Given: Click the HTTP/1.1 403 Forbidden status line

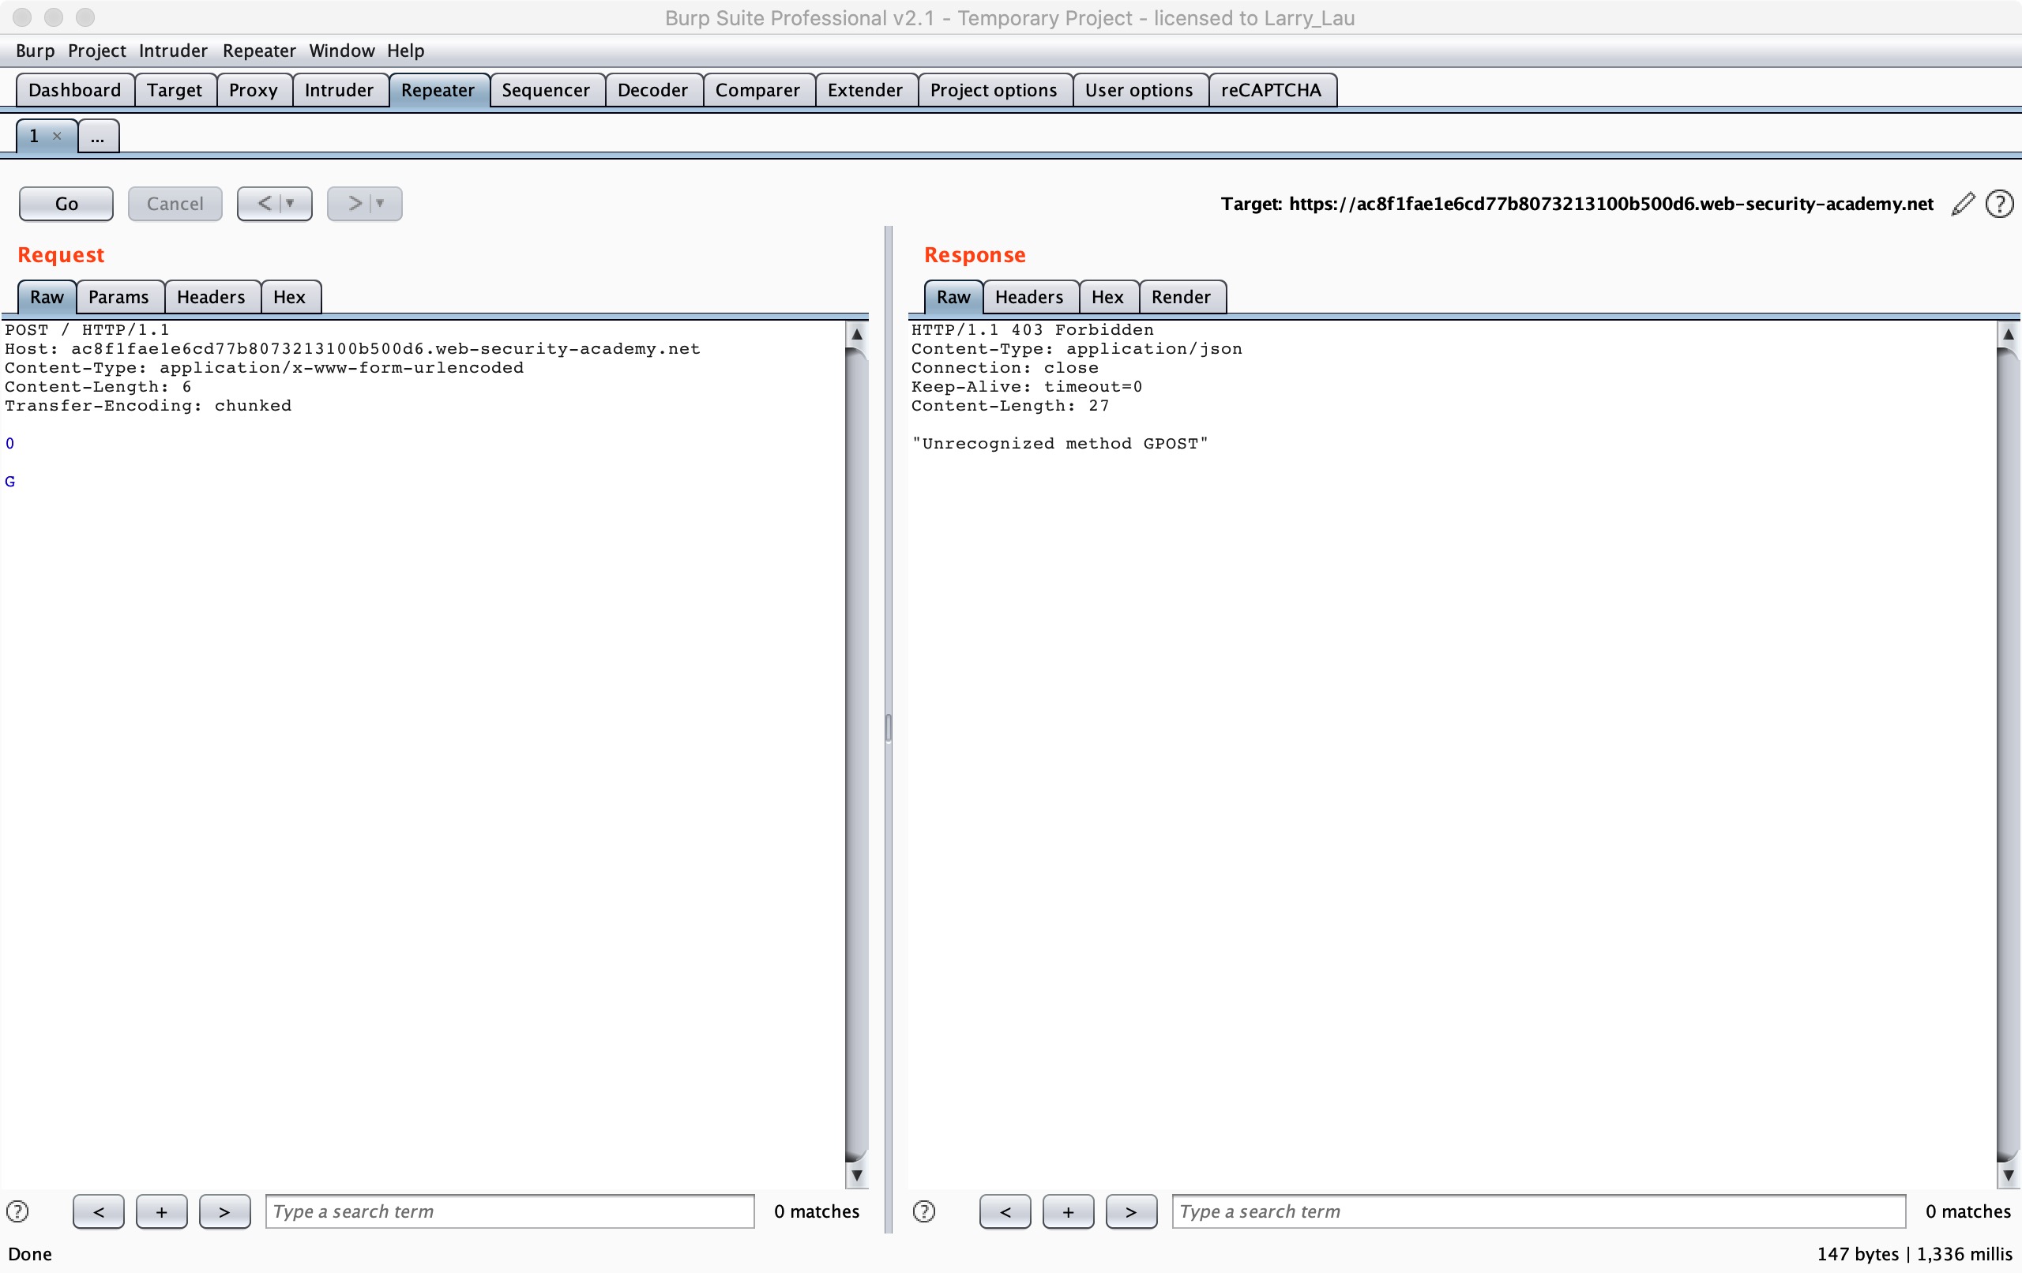Looking at the screenshot, I should click(x=1032, y=329).
